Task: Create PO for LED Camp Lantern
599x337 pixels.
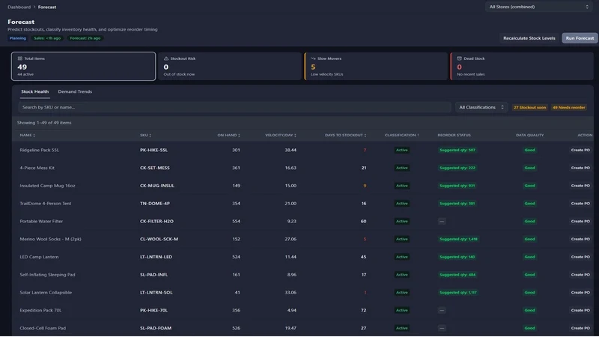Action: point(580,257)
